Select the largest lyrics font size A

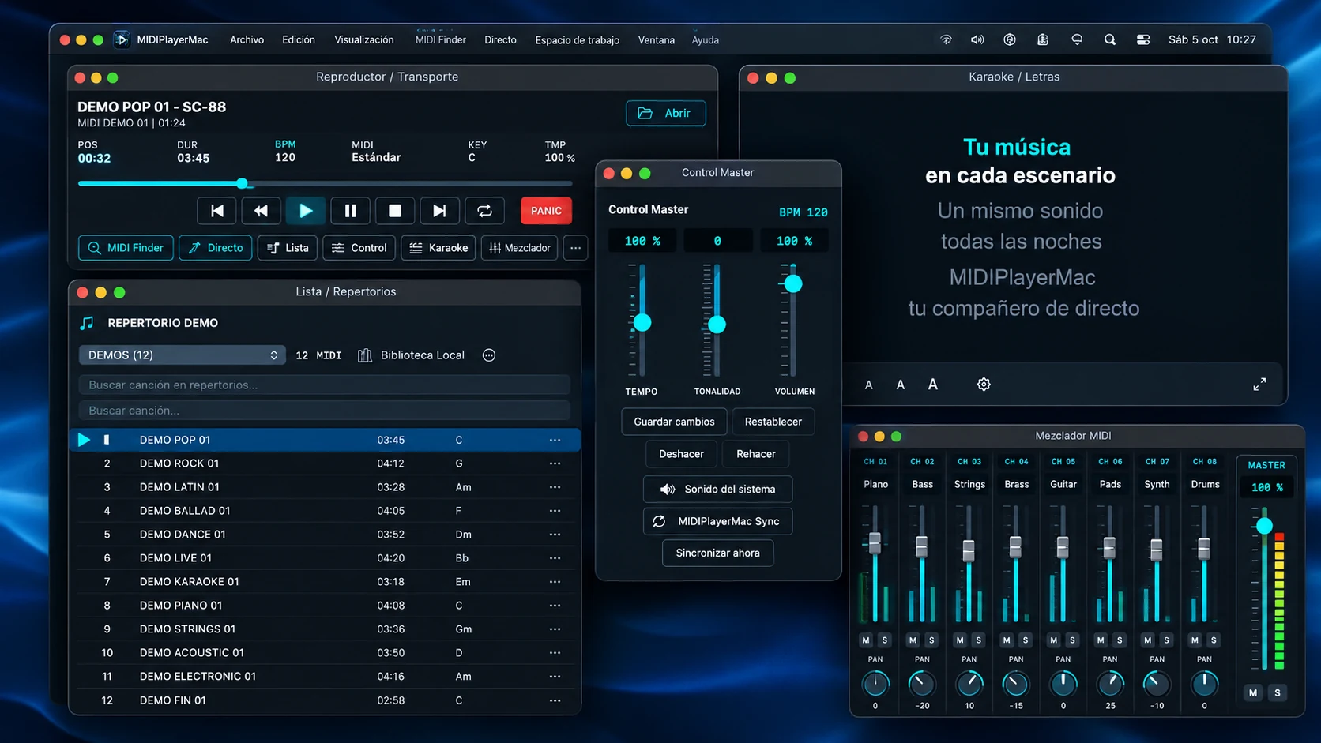pyautogui.click(x=933, y=385)
